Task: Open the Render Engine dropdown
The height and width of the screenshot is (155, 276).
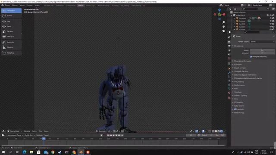Action: pos(262,42)
